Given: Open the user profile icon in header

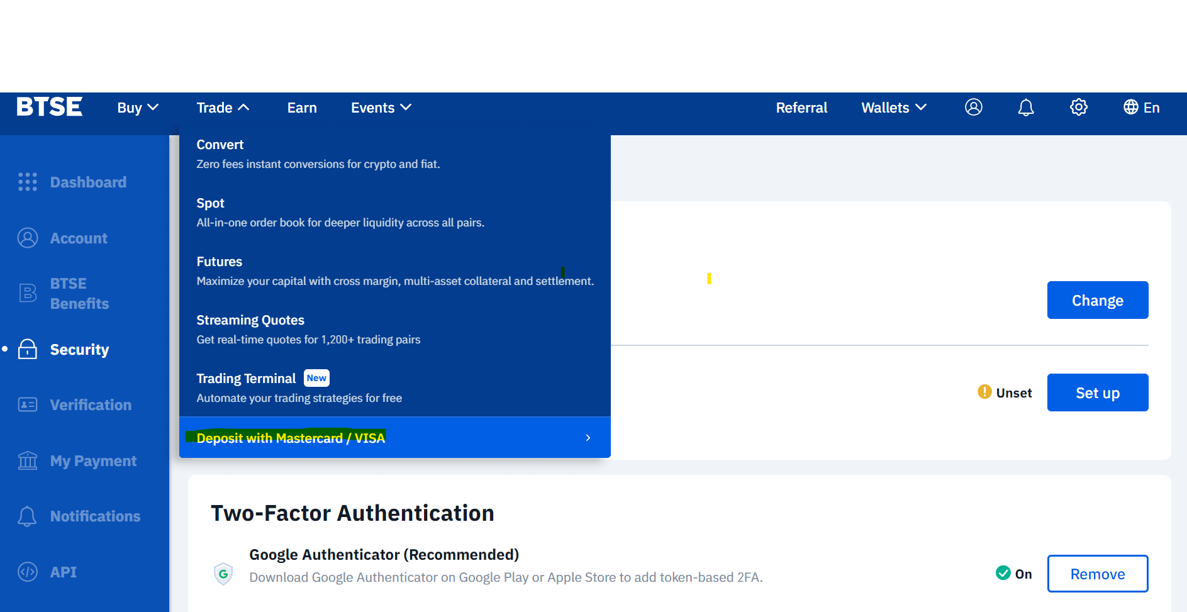Looking at the screenshot, I should click(973, 108).
